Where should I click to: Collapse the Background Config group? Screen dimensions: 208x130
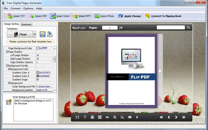tap(7, 65)
